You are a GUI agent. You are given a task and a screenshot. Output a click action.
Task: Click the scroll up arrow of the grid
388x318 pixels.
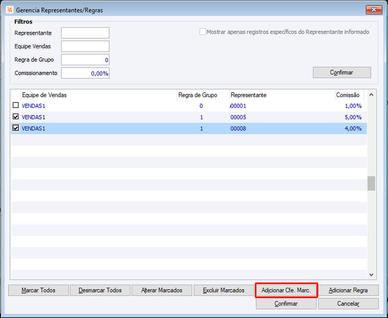pos(371,94)
